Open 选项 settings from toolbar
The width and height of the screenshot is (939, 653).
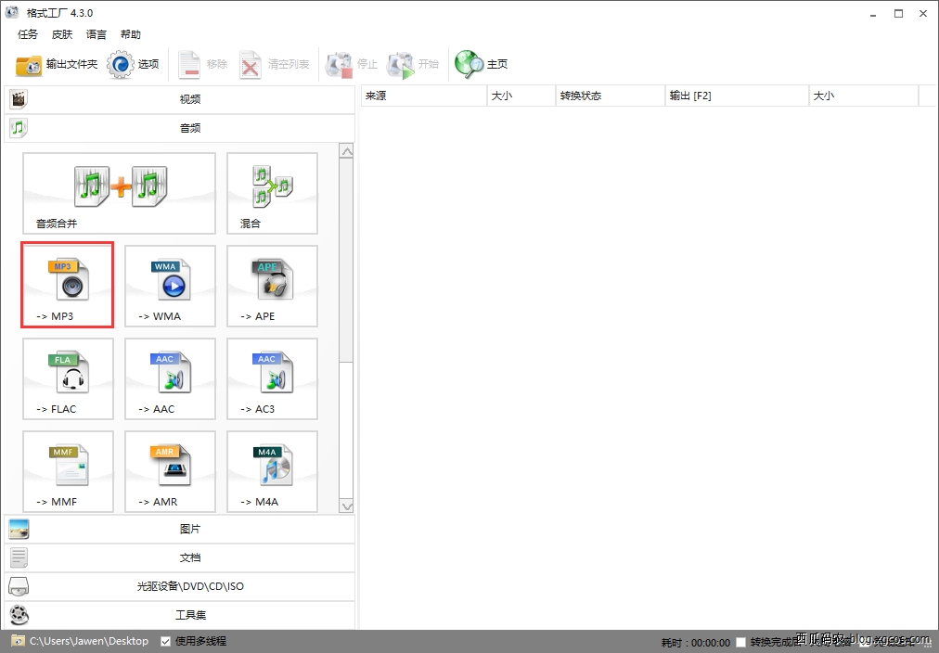pyautogui.click(x=134, y=65)
